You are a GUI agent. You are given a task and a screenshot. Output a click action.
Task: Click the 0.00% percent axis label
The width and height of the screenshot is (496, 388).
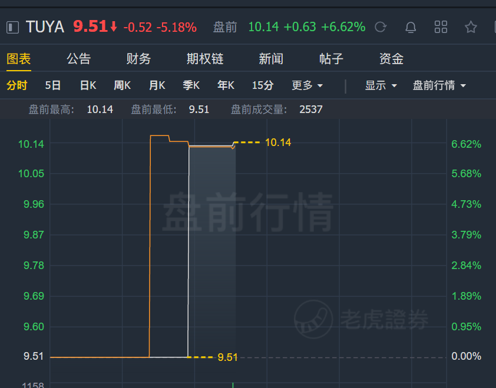(467, 356)
